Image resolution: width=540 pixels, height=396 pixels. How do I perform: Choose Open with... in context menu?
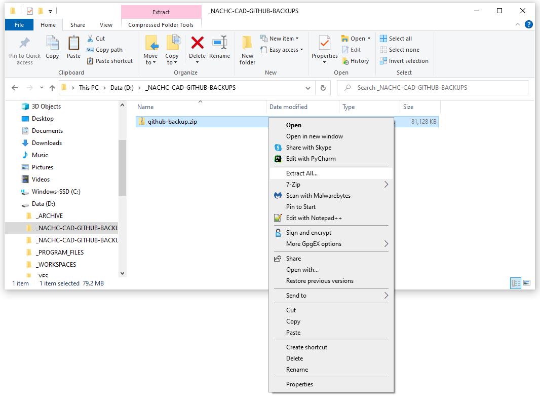click(x=331, y=270)
